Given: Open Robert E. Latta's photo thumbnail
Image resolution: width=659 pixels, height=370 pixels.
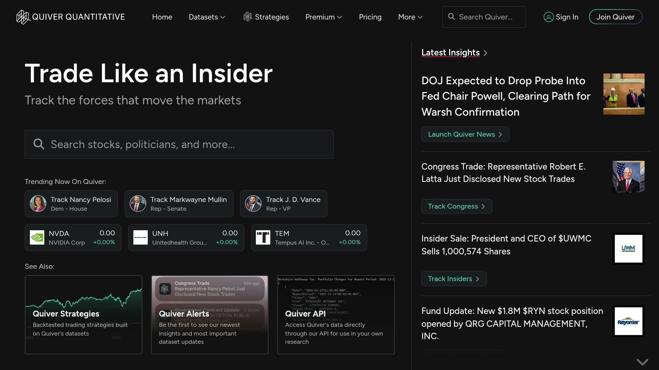Looking at the screenshot, I should (x=628, y=177).
